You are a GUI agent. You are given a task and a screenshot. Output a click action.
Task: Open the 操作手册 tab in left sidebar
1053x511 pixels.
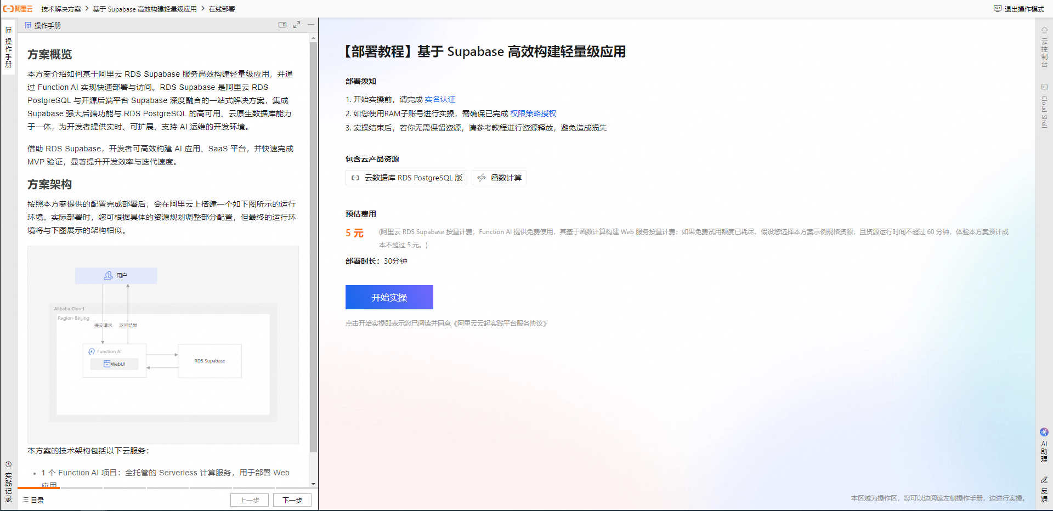click(x=8, y=48)
